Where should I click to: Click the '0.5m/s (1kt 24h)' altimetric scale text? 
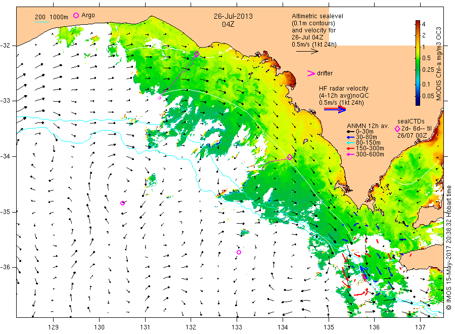click(314, 45)
